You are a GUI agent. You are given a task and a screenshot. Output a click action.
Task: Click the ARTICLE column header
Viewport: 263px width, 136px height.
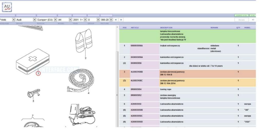click(x=135, y=28)
